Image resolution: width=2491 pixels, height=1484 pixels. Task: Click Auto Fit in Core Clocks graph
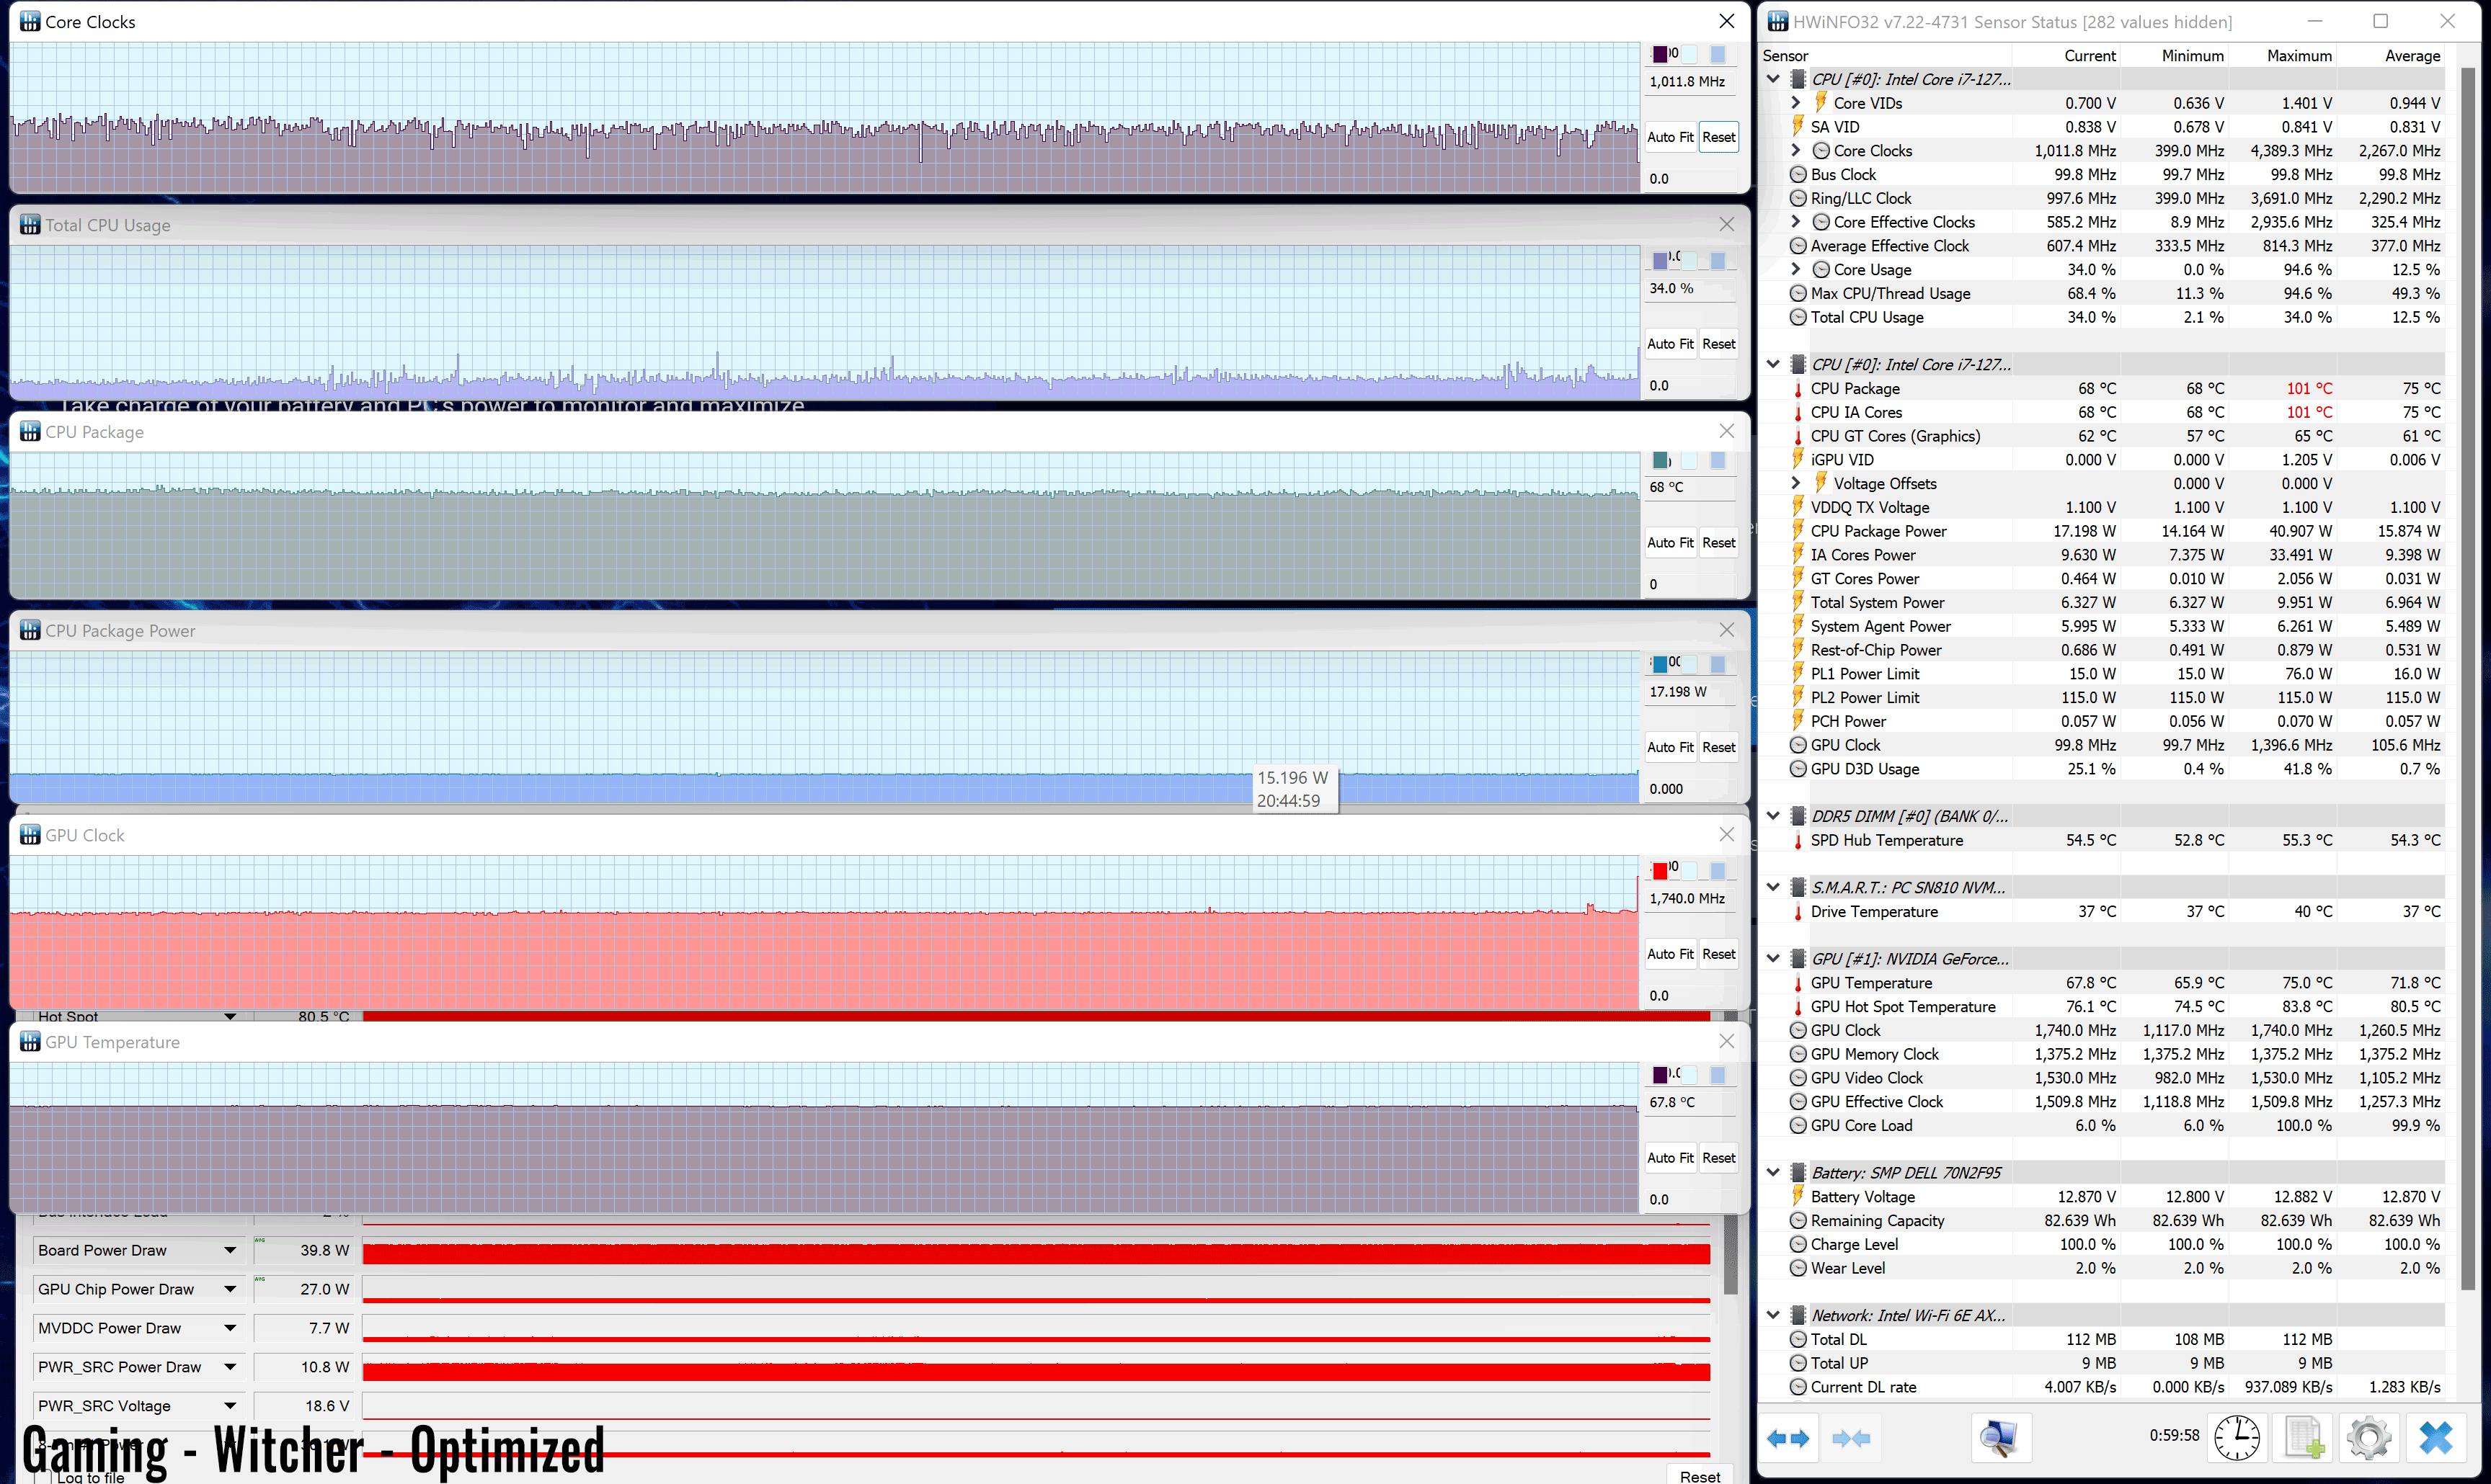[x=1669, y=137]
